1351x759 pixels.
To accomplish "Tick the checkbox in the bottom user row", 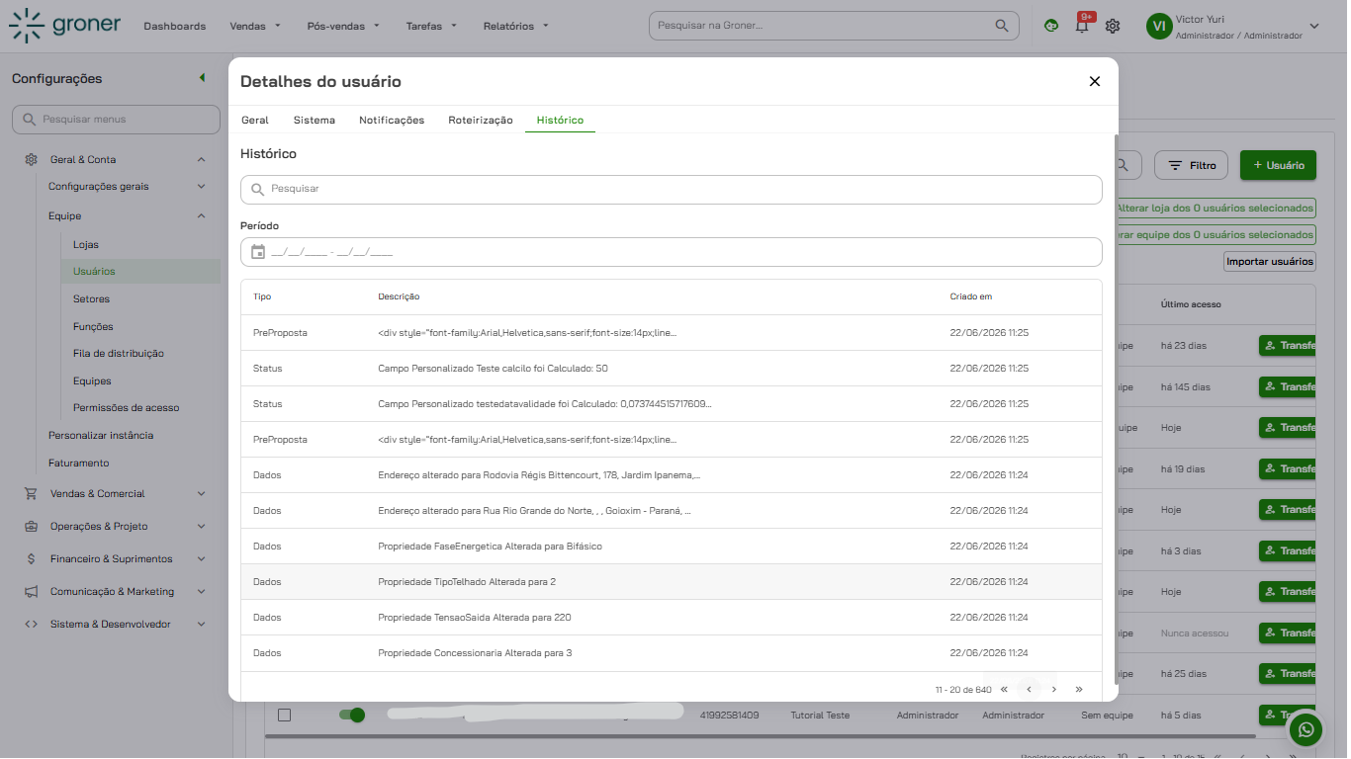I will click(284, 715).
